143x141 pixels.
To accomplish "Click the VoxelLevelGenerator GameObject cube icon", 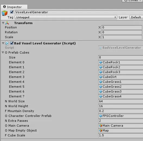I will pyautogui.click(x=5, y=13).
